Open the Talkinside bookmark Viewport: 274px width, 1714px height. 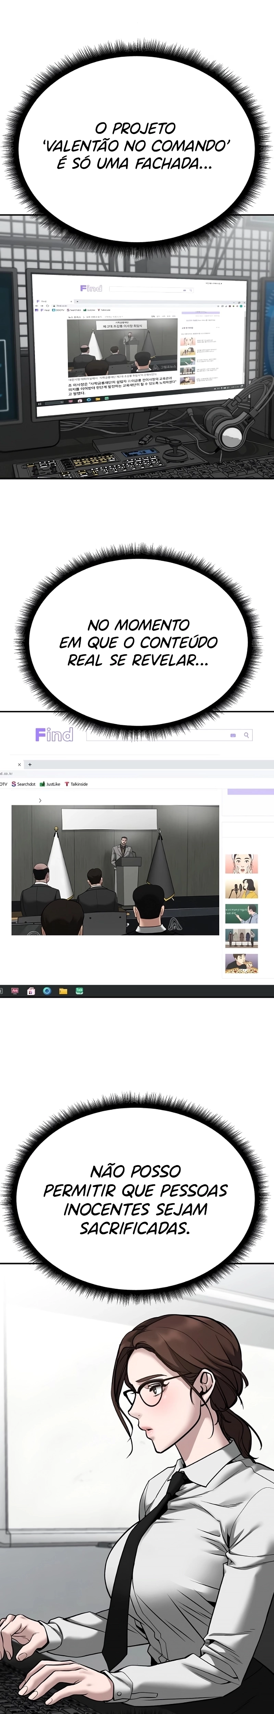tap(76, 784)
